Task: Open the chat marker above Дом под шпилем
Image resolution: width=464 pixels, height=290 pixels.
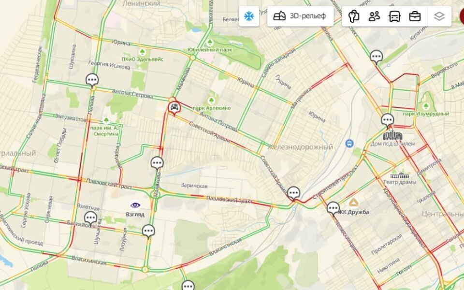Action: click(387, 121)
